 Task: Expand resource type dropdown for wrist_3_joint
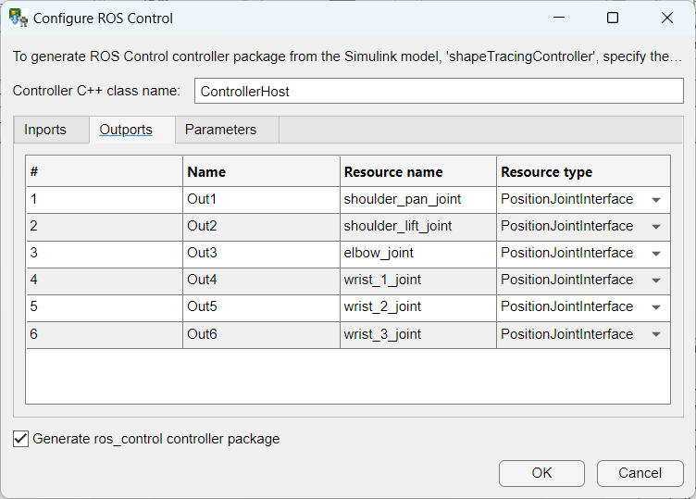[x=655, y=334]
